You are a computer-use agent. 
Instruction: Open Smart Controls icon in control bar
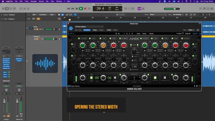pyautogui.click(x=21, y=9)
